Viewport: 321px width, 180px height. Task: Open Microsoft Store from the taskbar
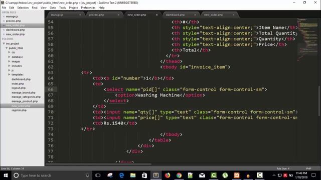click(x=144, y=175)
